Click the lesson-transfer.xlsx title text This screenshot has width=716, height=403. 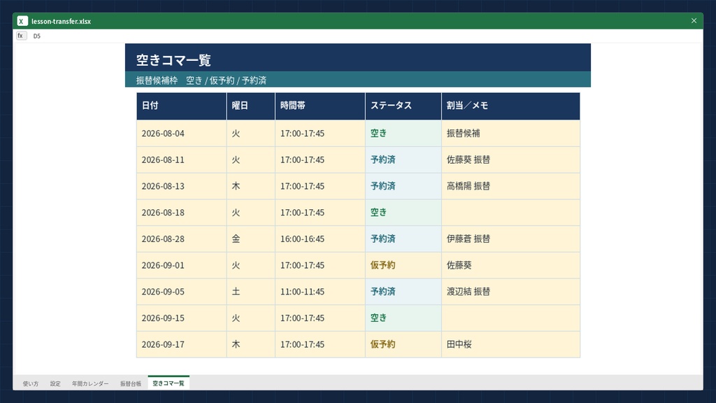tap(62, 22)
